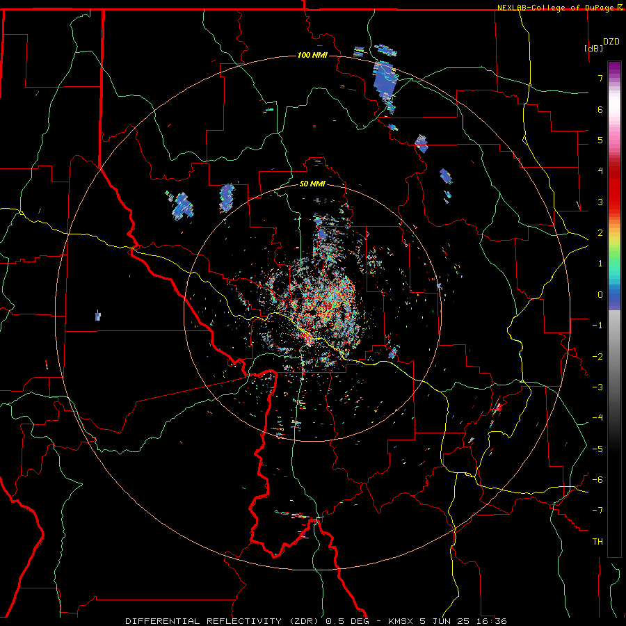Image resolution: width=626 pixels, height=626 pixels.
Task: Click the -1 value on color scale
Action: [597, 326]
